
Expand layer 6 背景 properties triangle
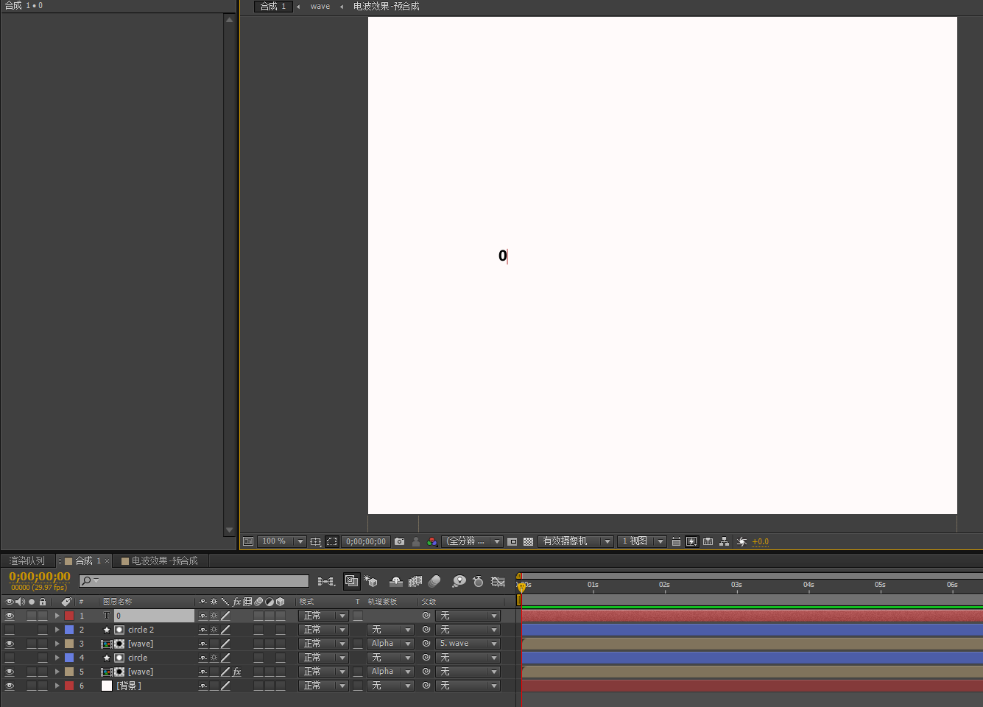pos(57,686)
